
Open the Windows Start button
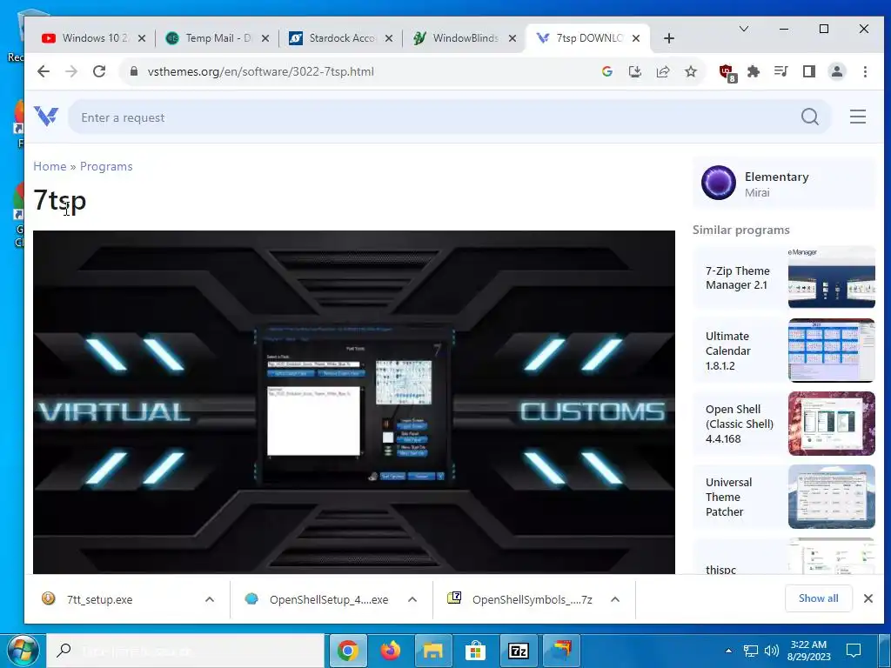tap(22, 651)
